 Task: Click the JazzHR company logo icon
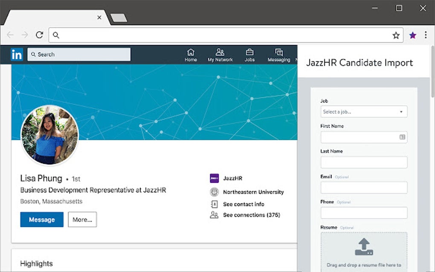pos(214,178)
